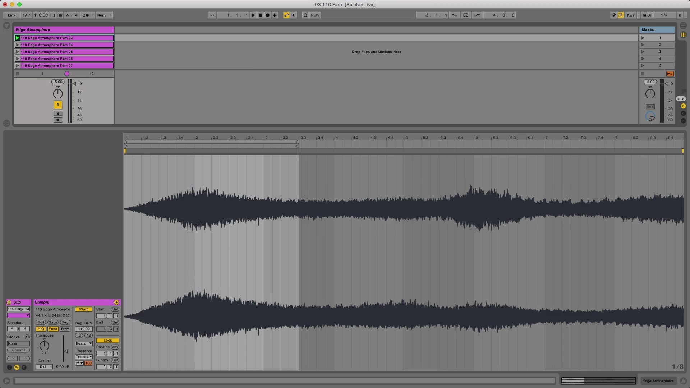The height and width of the screenshot is (388, 690).
Task: Adjust the Transpose knob
Action: tap(44, 346)
